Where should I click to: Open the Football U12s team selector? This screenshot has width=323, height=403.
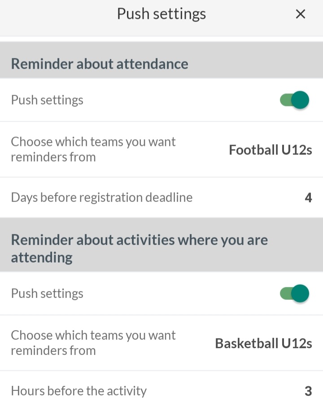pos(270,149)
